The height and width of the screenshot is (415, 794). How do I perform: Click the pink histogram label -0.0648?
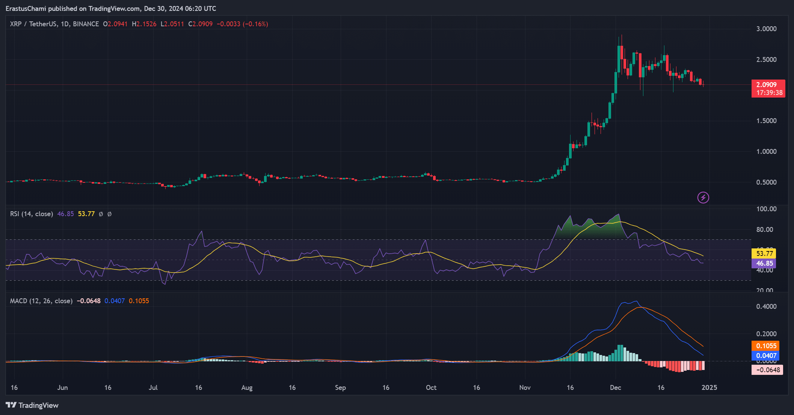[767, 370]
